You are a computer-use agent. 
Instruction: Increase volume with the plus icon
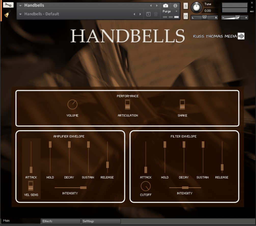246,18
